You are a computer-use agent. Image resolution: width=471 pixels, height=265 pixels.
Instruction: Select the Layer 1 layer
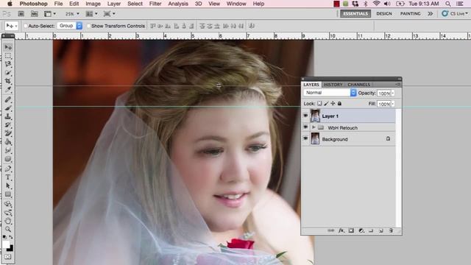coord(349,116)
